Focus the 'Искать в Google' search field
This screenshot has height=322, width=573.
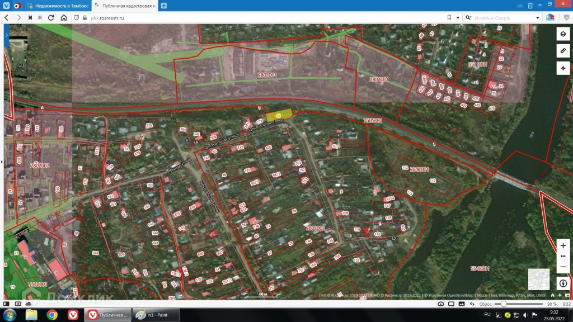[504, 17]
